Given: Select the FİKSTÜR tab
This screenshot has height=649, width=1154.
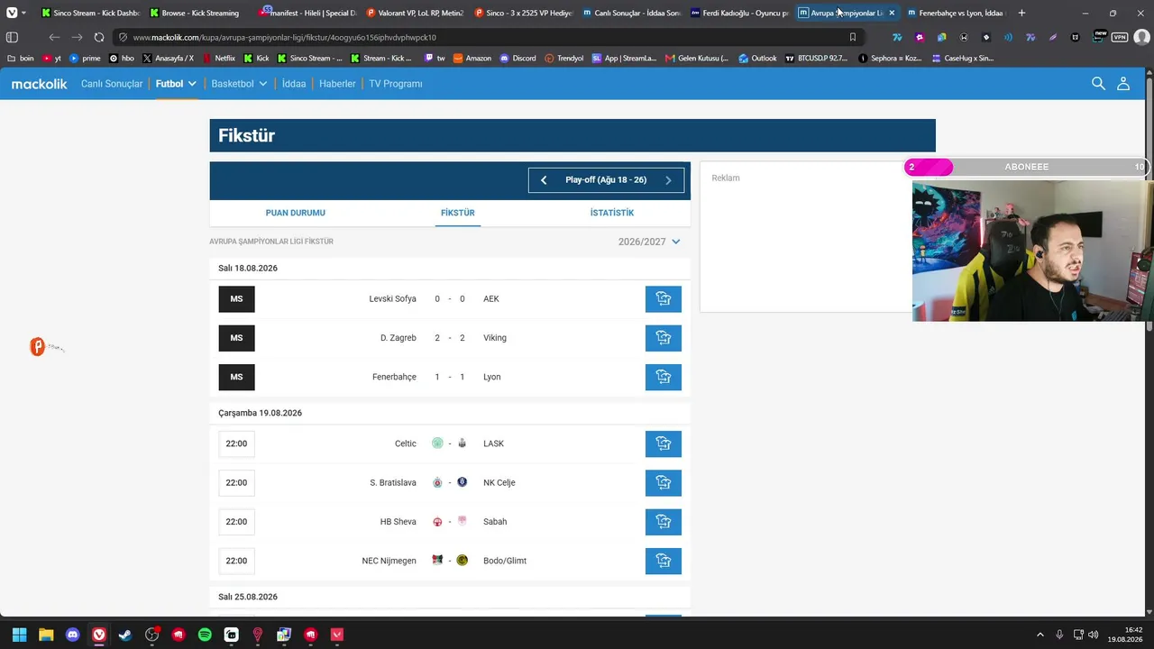Looking at the screenshot, I should coord(457,213).
